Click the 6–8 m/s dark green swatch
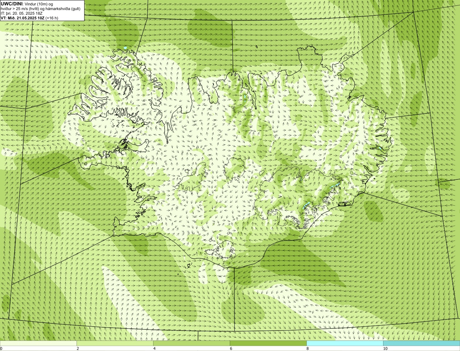460x351 pixels. point(268,343)
